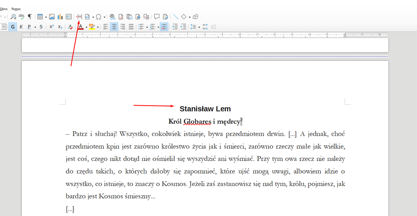
Task: Click the heading text 'Stanisław Lem'
Action: [205, 109]
